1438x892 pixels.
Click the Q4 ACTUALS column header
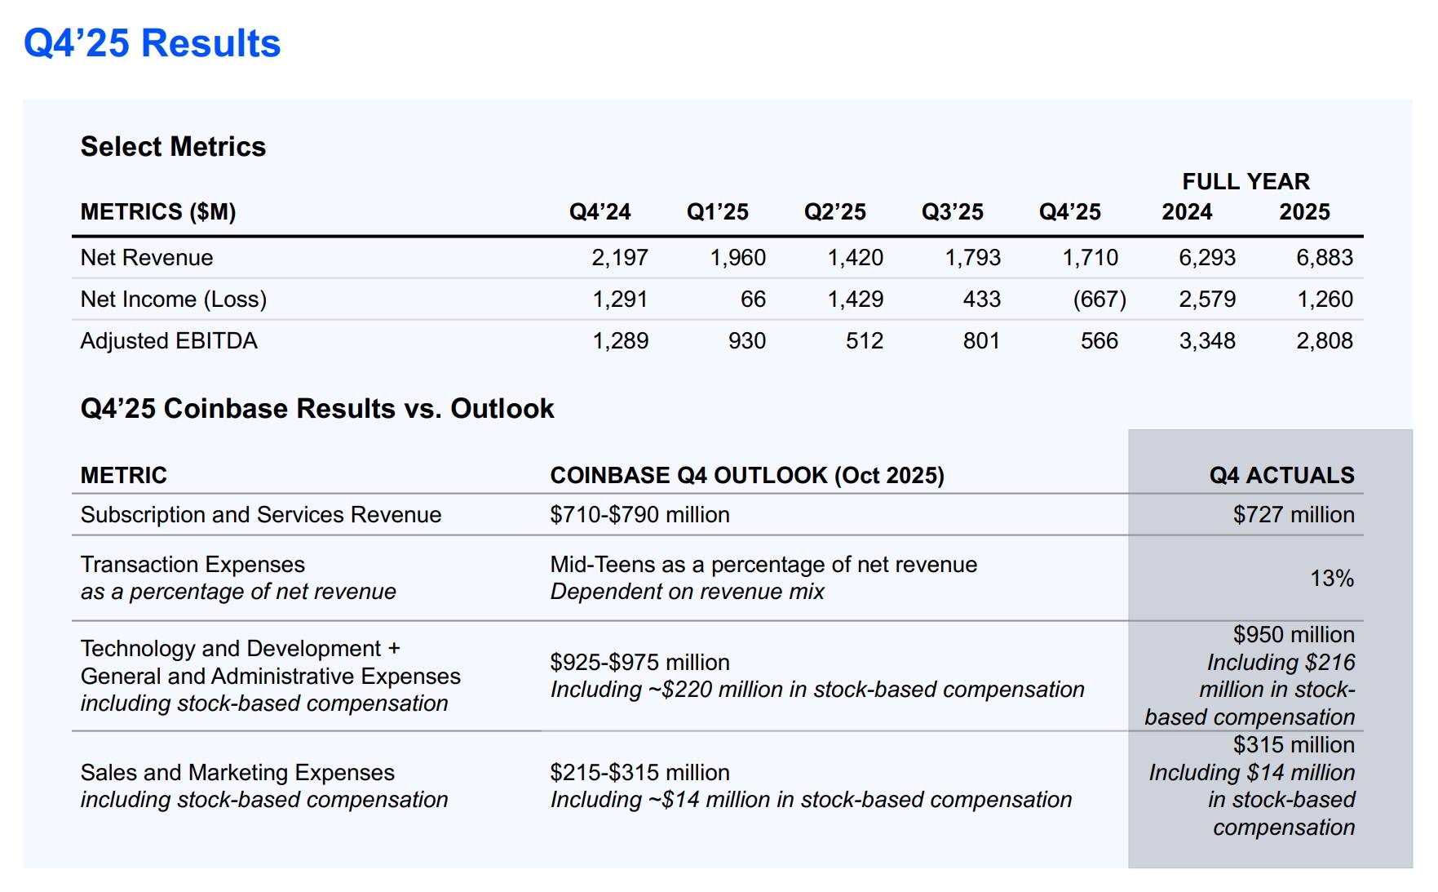pyautogui.click(x=1281, y=475)
